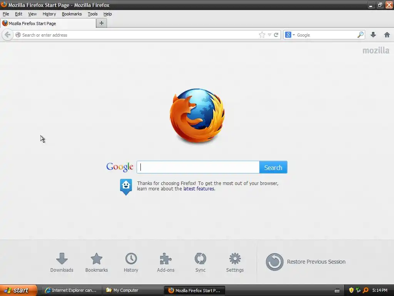Screen dimensions: 394x296
Task: Open the downloads arrow in the toolbar
Action: click(373, 35)
